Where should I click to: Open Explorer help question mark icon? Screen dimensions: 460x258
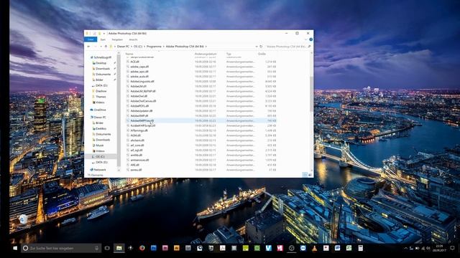[x=310, y=39]
